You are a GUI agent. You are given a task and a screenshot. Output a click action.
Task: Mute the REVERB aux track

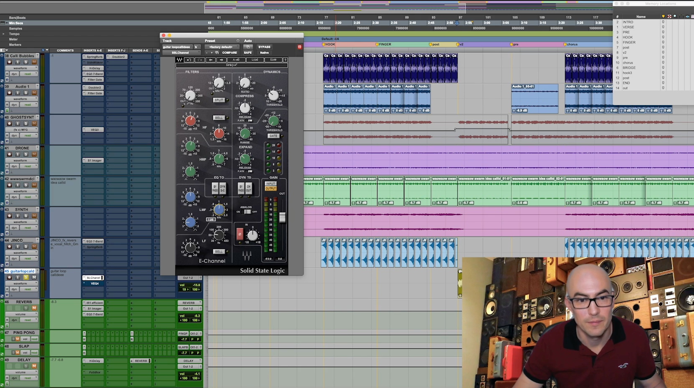click(34, 308)
